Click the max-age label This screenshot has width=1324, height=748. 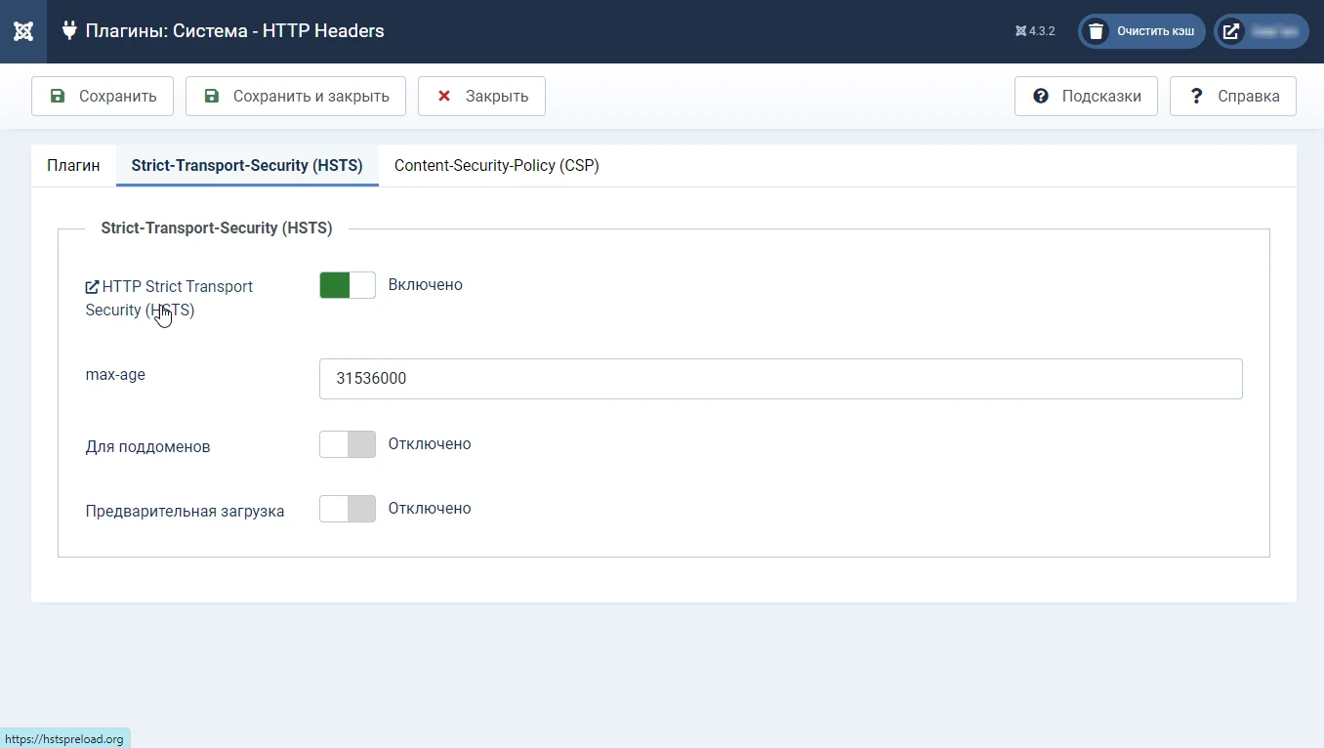[115, 375]
